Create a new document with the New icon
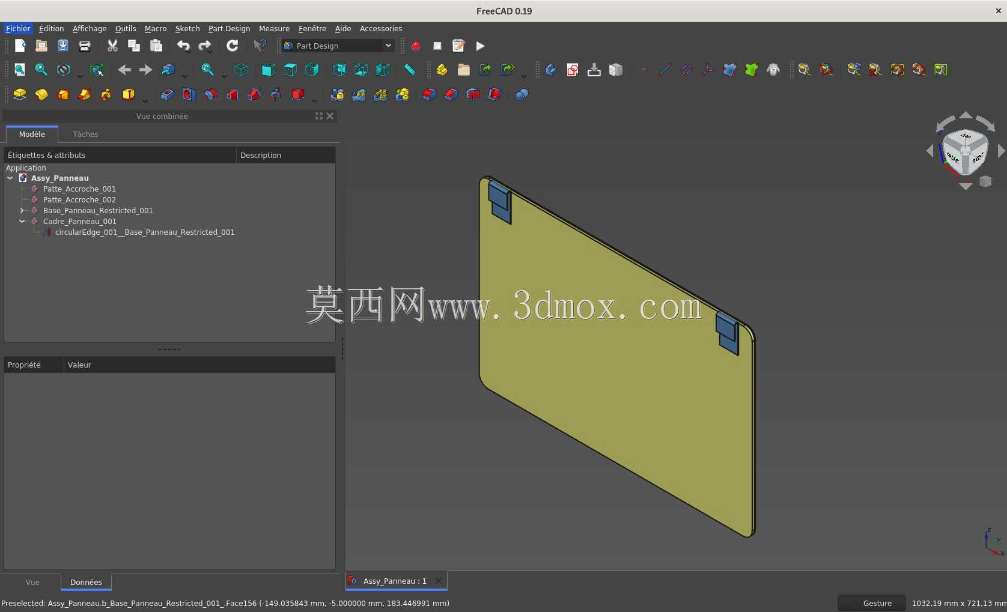 click(20, 46)
